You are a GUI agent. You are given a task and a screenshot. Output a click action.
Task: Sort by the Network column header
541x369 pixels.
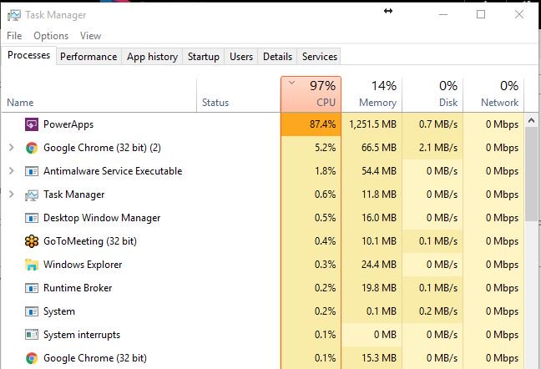click(x=493, y=95)
